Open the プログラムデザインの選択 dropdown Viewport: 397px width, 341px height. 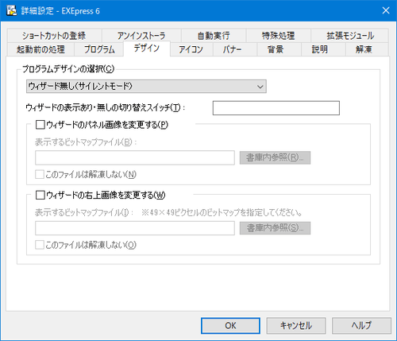pos(146,87)
